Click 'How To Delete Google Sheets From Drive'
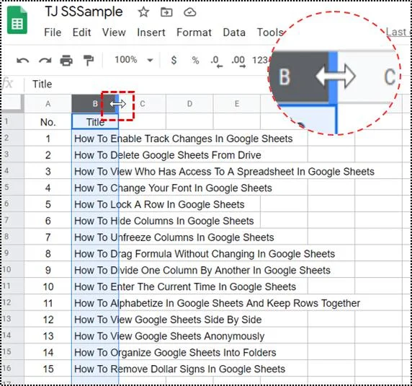Viewport: 412px width, 386px height. point(168,155)
